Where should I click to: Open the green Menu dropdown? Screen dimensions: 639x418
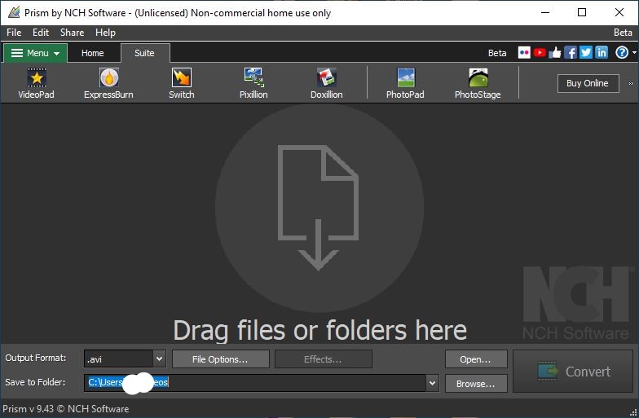click(x=36, y=53)
